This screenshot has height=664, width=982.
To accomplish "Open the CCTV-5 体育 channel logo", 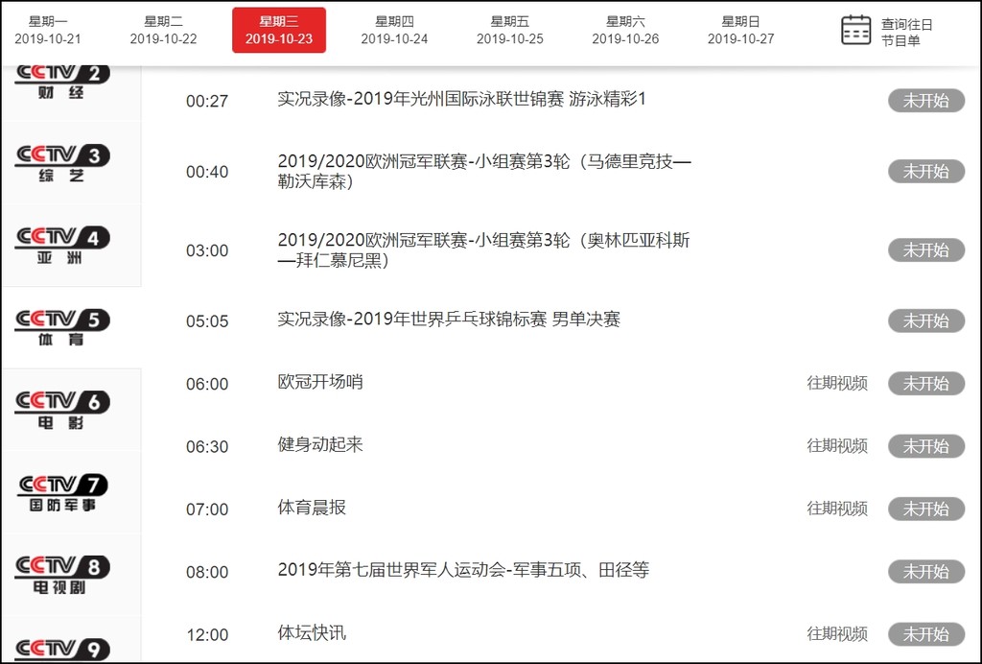I will click(x=62, y=327).
